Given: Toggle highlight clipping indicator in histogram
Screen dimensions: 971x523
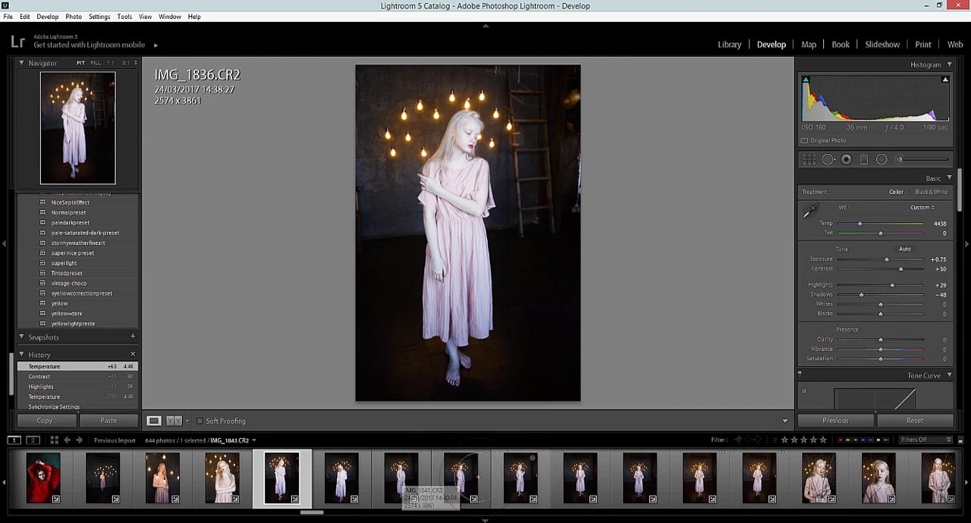Looking at the screenshot, I should [x=945, y=80].
